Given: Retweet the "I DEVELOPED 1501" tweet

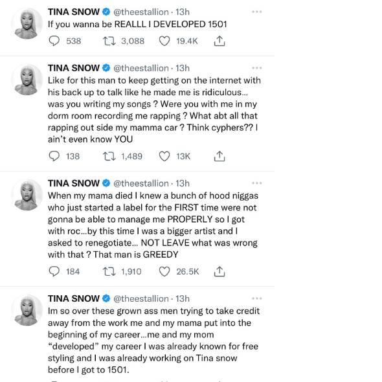Looking at the screenshot, I should [x=109, y=41].
